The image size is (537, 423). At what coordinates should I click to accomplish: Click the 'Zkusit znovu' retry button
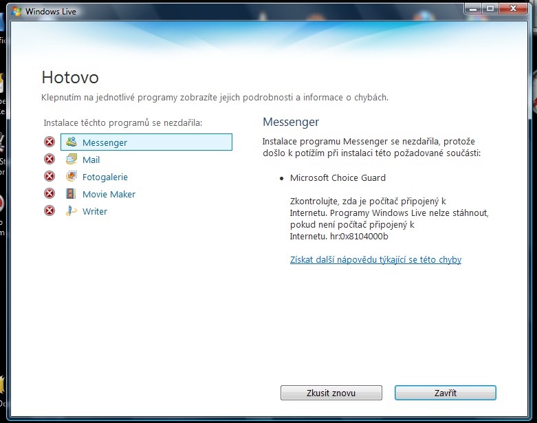pos(331,393)
